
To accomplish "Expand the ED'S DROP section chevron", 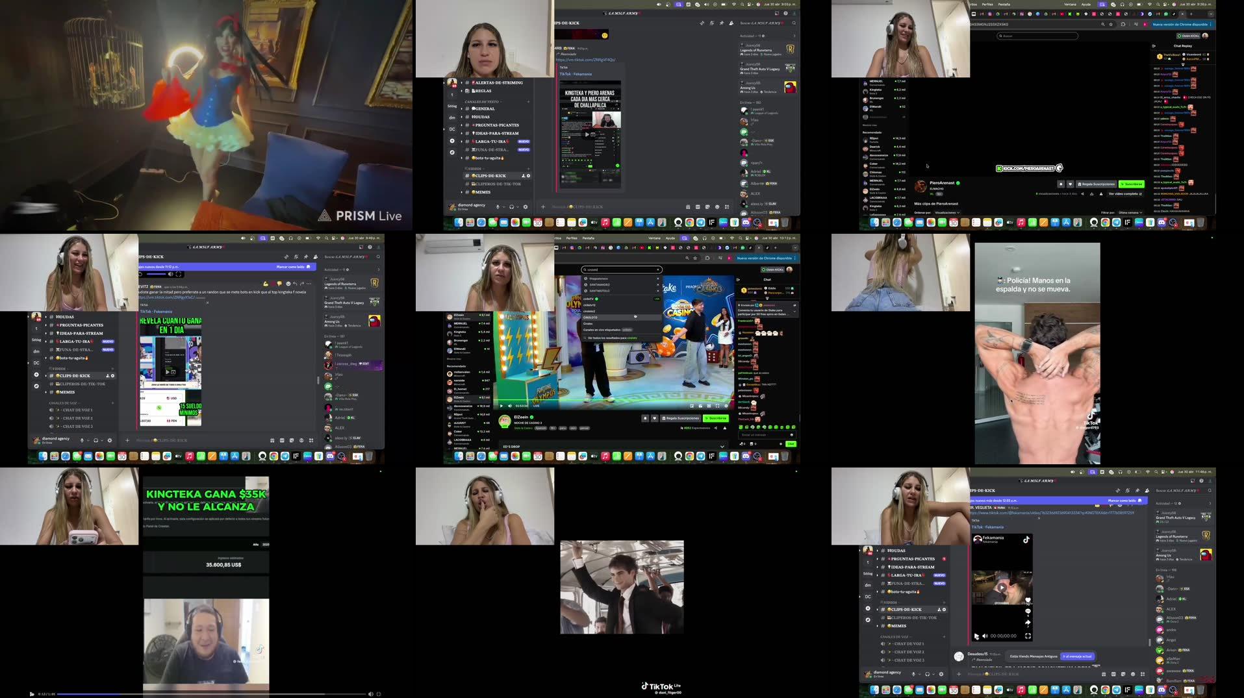I will 722,447.
